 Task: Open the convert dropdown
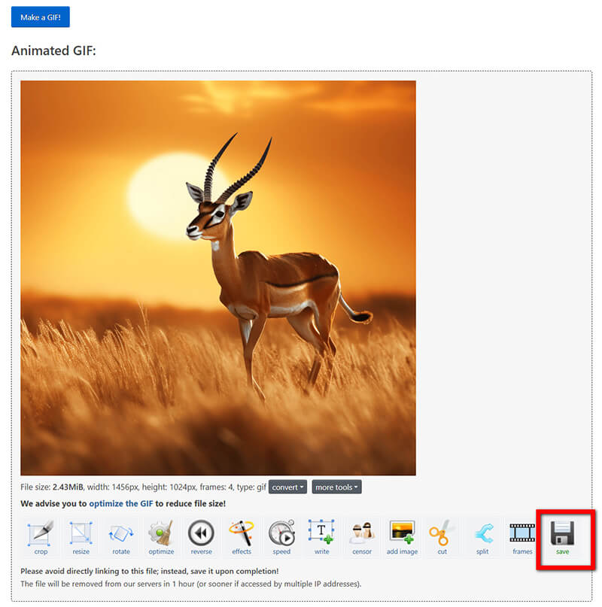(x=287, y=487)
